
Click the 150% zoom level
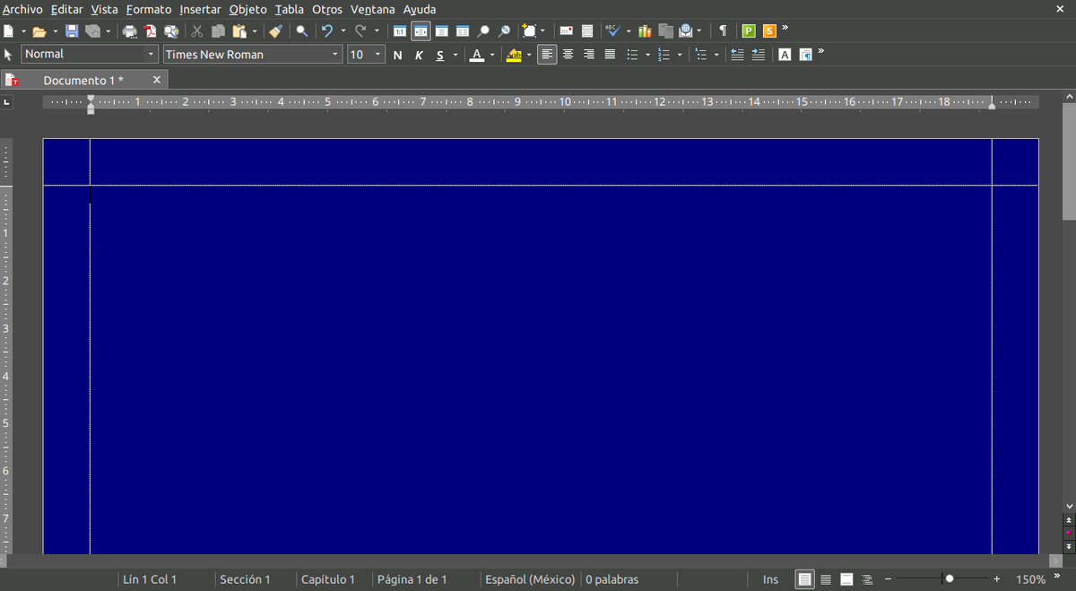click(1031, 579)
